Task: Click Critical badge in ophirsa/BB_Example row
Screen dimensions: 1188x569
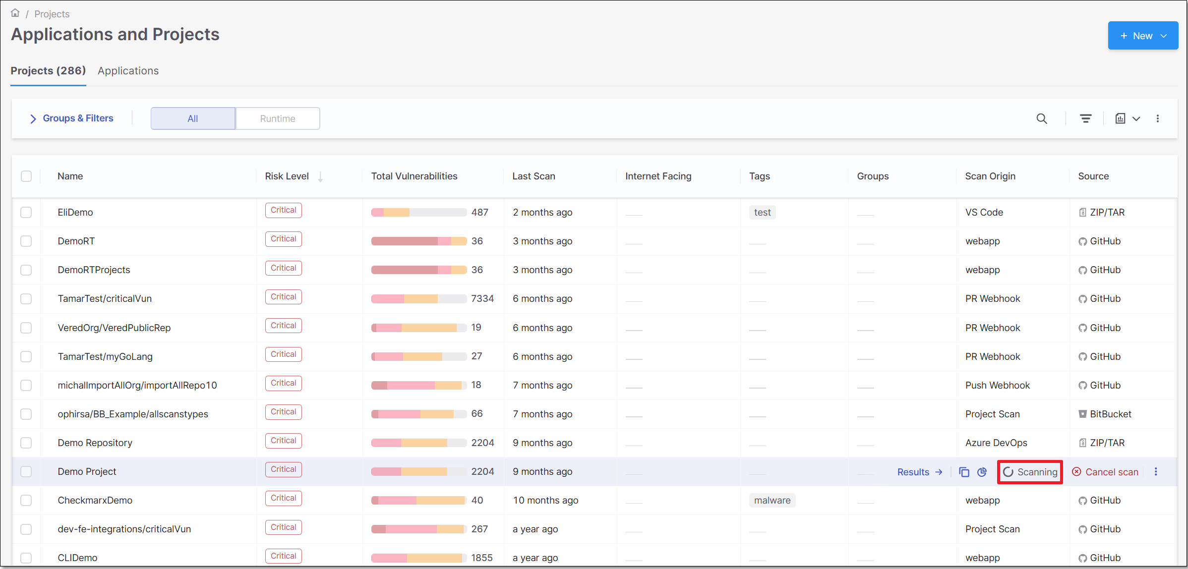Action: coord(284,412)
